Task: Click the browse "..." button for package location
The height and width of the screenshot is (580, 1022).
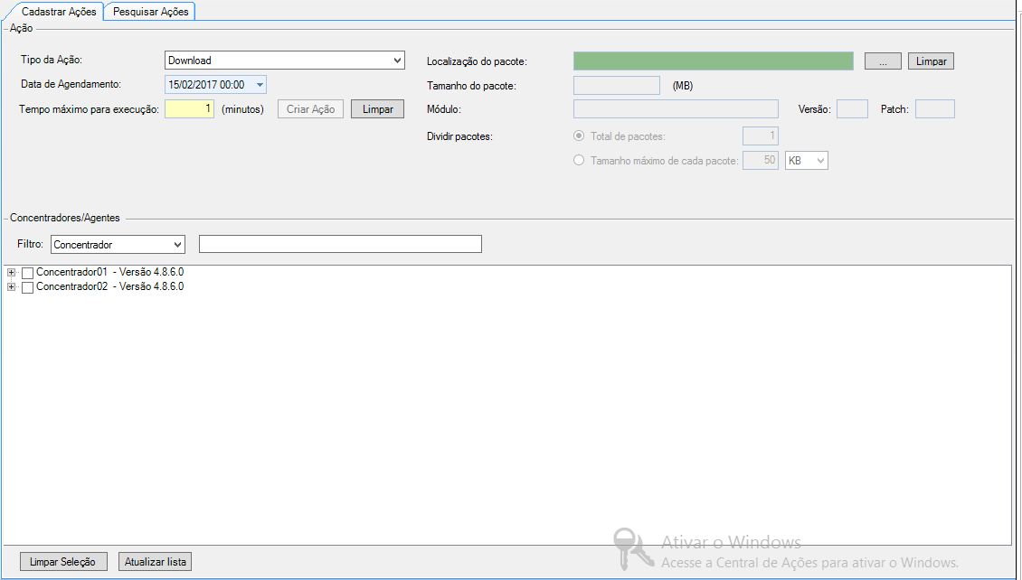Action: click(883, 61)
